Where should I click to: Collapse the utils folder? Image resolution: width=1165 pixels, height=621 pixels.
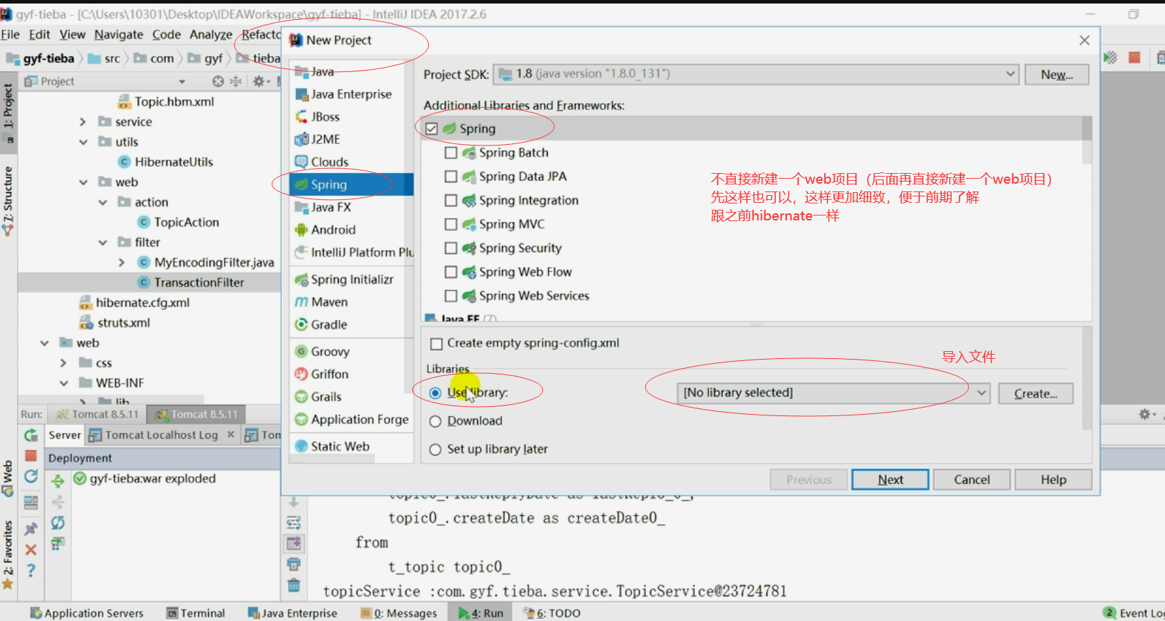click(x=83, y=142)
